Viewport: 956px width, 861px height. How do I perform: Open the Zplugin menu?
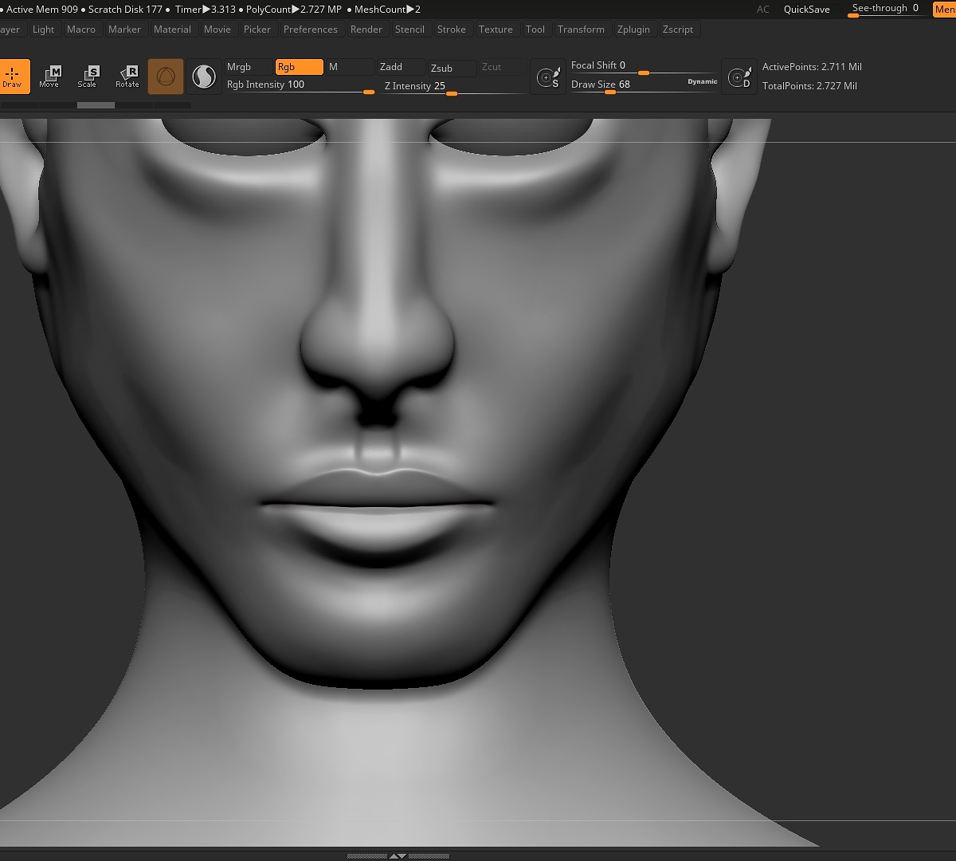tap(633, 29)
